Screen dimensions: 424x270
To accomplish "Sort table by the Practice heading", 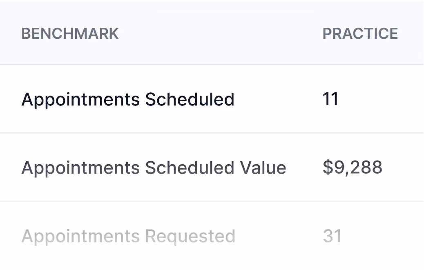I will [360, 34].
